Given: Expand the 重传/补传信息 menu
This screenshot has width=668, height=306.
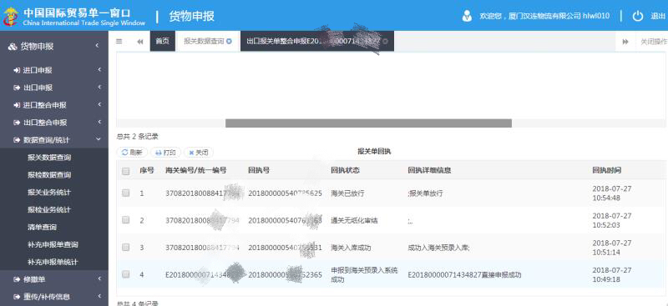Looking at the screenshot, I should click(x=54, y=297).
